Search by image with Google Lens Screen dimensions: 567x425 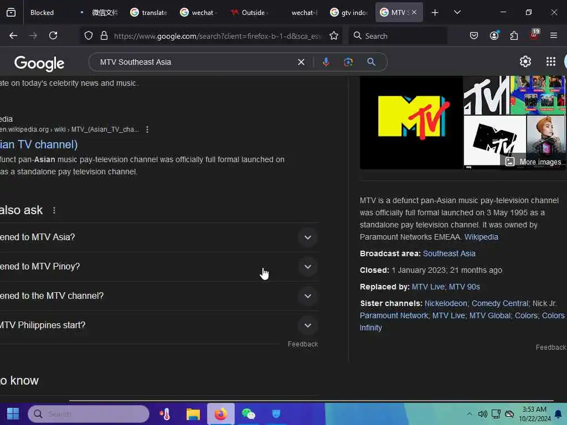pyautogui.click(x=348, y=62)
